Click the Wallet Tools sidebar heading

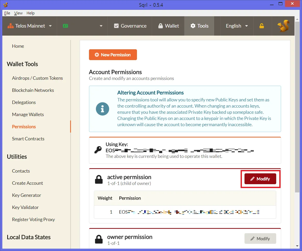point(22,64)
